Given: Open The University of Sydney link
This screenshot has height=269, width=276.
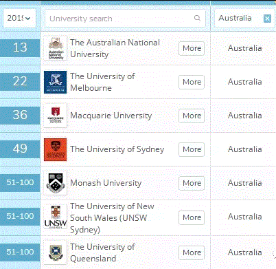Looking at the screenshot, I should pyautogui.click(x=117, y=149).
